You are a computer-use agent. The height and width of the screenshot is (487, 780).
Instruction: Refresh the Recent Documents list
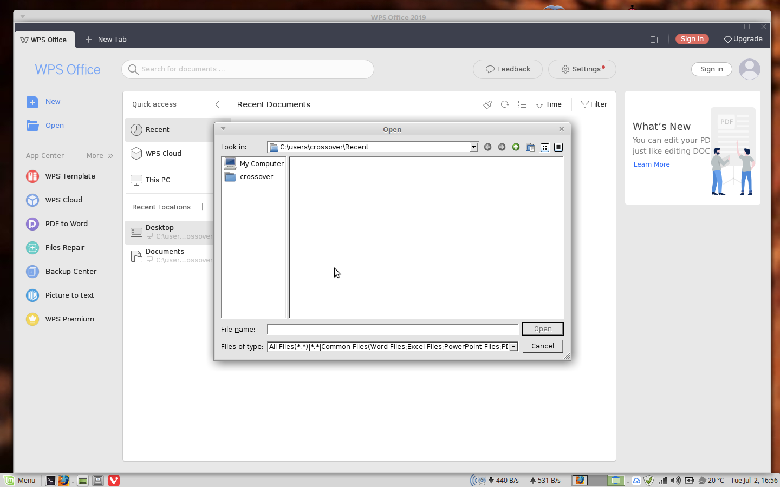[505, 104]
